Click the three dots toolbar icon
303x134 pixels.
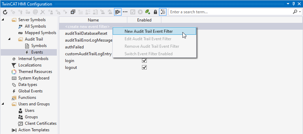tap(125, 12)
